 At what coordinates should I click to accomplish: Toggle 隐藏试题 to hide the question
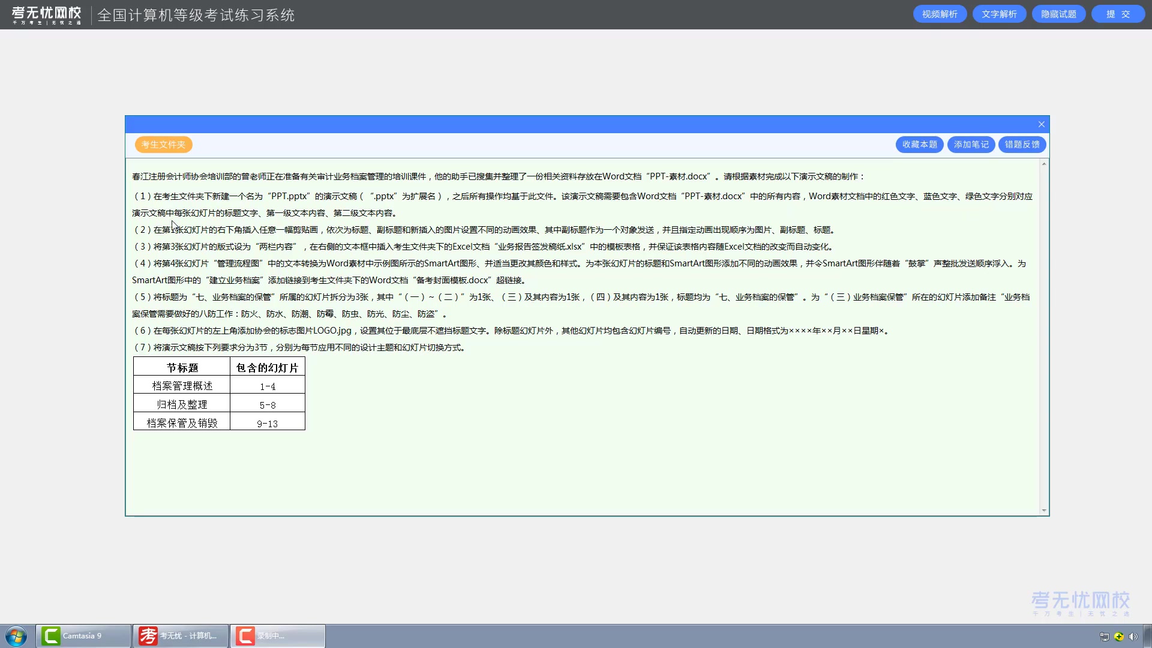point(1058,13)
